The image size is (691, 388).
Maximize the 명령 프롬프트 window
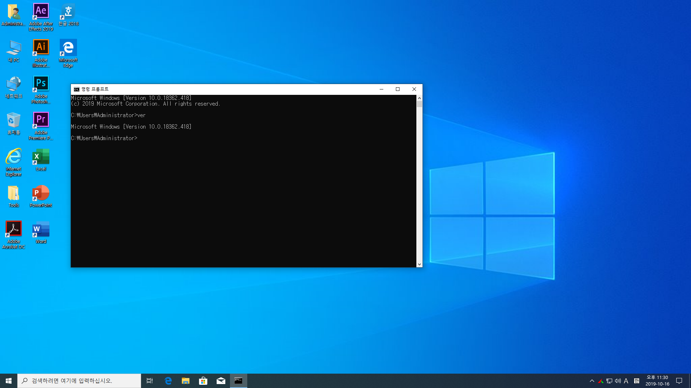398,89
